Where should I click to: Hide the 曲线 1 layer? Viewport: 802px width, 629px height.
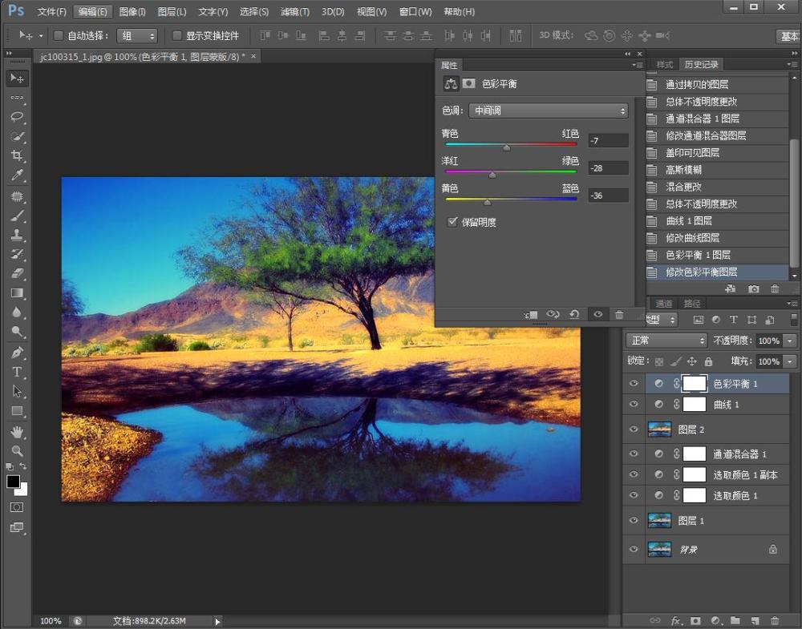click(x=634, y=404)
